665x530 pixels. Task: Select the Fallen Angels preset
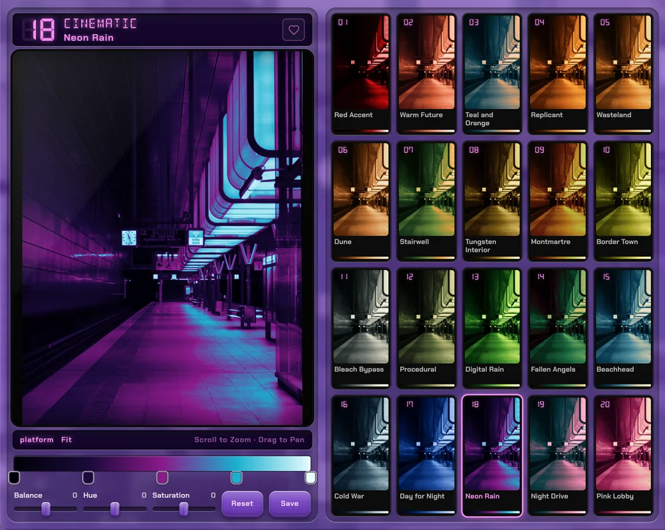pyautogui.click(x=557, y=329)
